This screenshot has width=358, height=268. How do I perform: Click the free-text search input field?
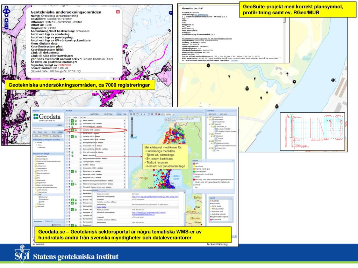[x=48, y=128]
